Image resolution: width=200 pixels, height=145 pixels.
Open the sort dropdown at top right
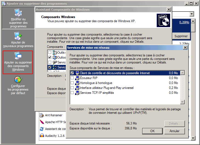[191, 14]
